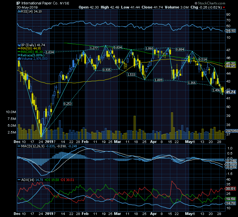Click the 'Close 41.74' header value

pos(152,7)
